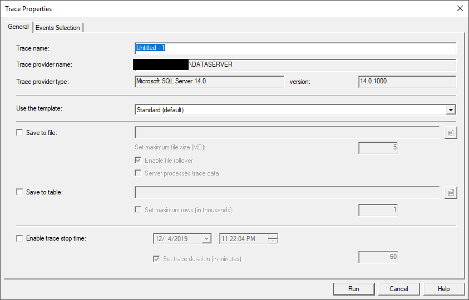This screenshot has height=300, width=469.
Task: Click the Trace name text field
Action: pyautogui.click(x=295, y=48)
